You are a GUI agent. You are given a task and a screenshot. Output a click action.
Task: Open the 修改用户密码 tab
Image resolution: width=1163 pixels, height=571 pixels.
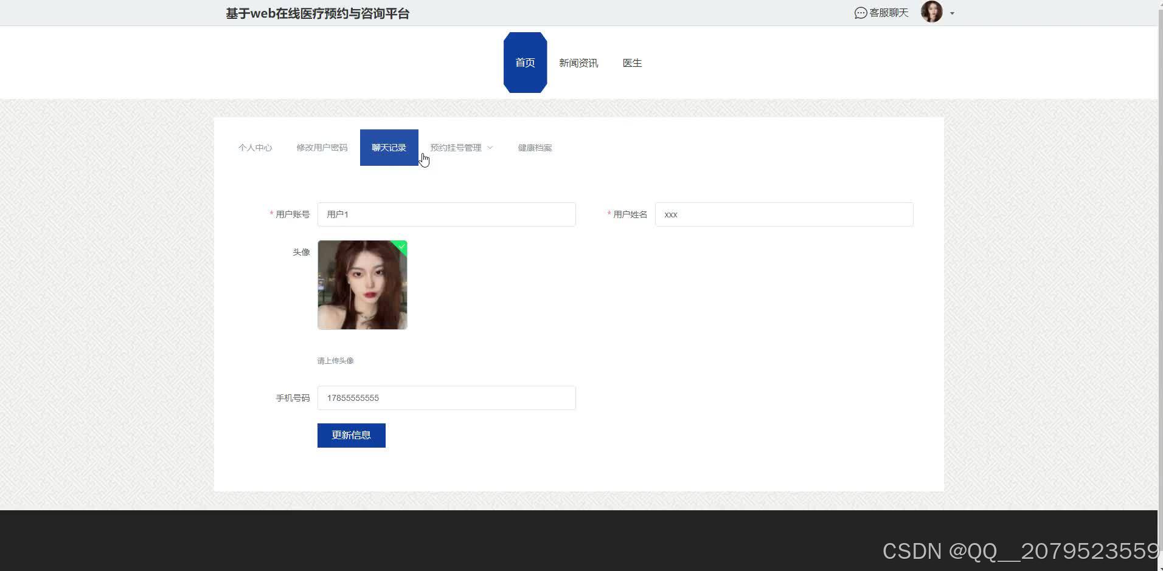(x=322, y=147)
